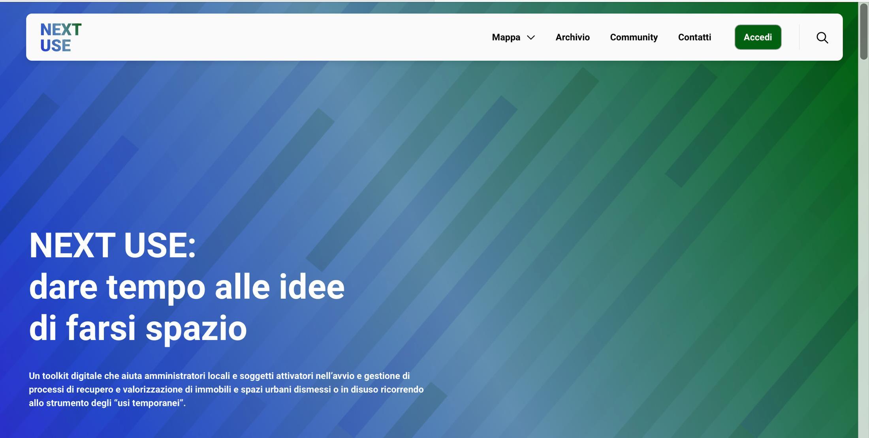Click the Mappa menu label
Screen dimensions: 869x438
(x=506, y=37)
